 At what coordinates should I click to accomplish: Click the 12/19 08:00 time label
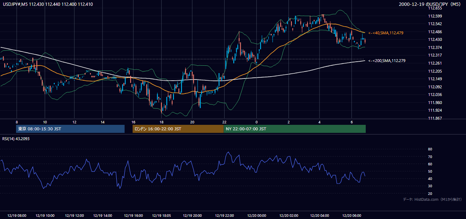click(17, 215)
